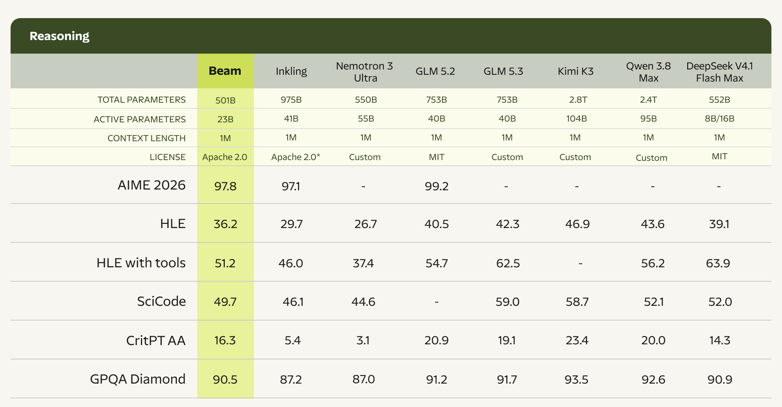Viewport: 782px width, 407px height.
Task: Click DeepSeek's 8B/16B active parameters value
Action: pos(720,119)
